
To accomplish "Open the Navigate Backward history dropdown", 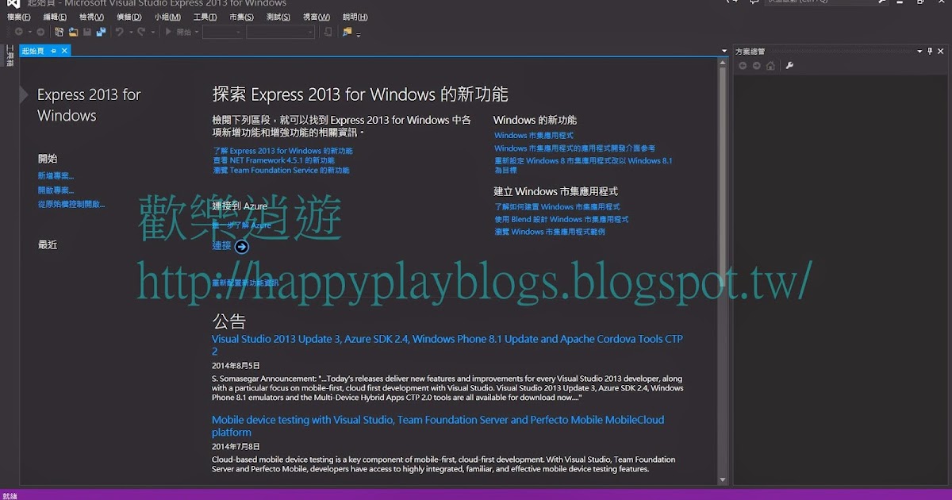I will (29, 32).
